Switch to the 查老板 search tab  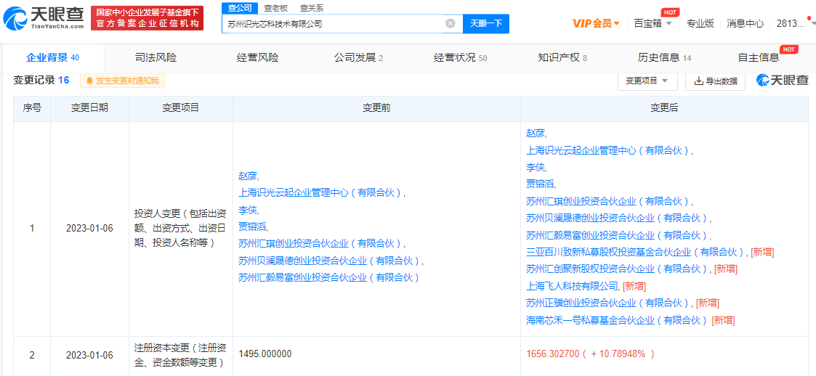tap(275, 8)
